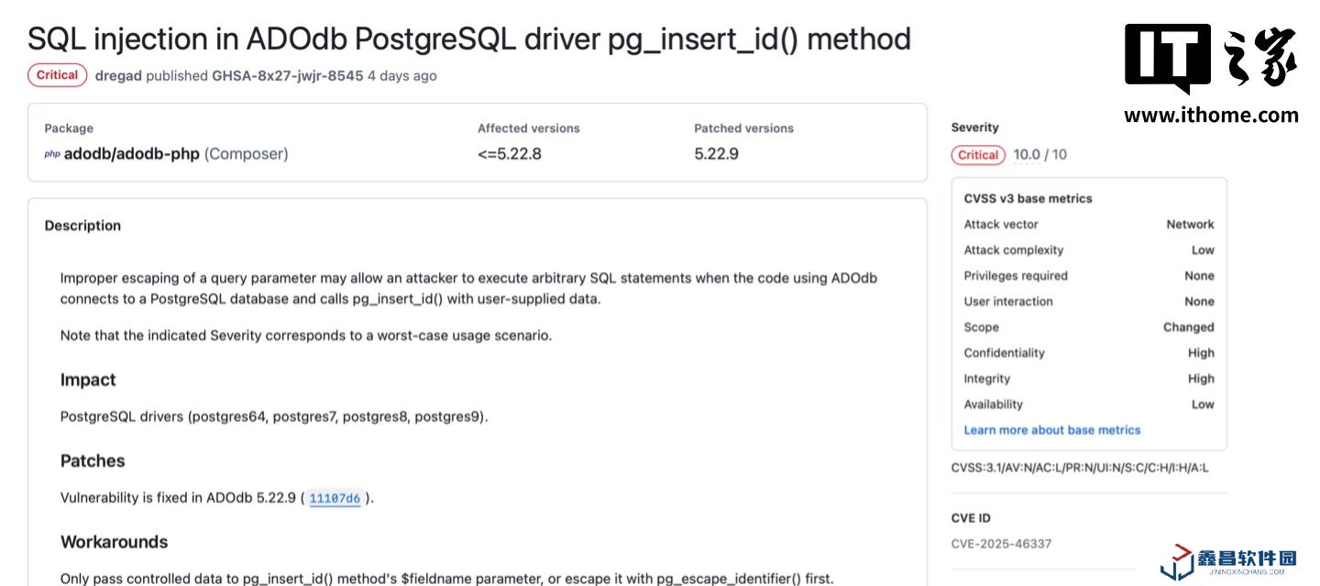The height and width of the screenshot is (586, 1320).
Task: Click the affected versions value <=5.22.8
Action: 509,154
